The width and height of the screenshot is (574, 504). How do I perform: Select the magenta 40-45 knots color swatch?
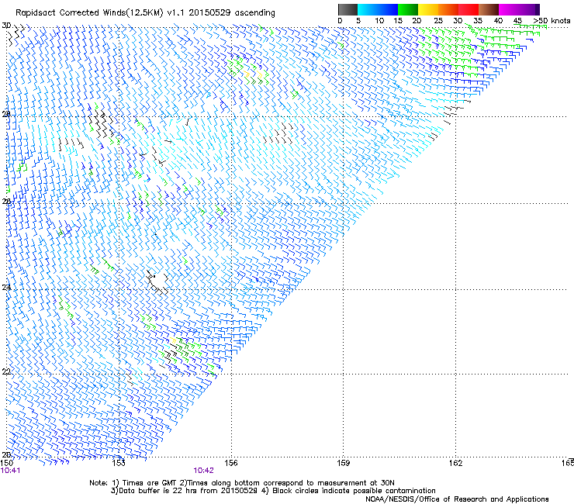pyautogui.click(x=509, y=9)
